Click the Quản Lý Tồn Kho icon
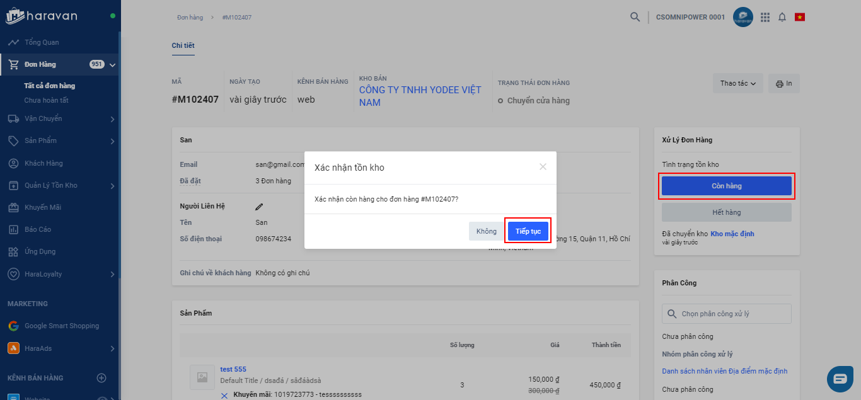Screen dimensions: 861x400 tap(13, 185)
